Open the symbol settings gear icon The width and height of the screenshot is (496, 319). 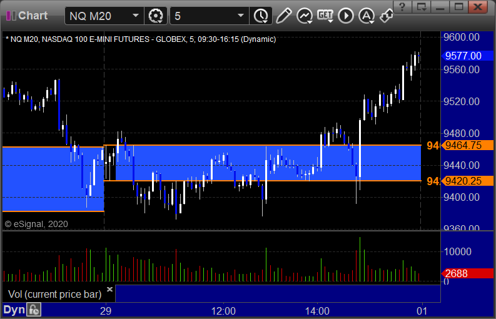[x=156, y=16]
